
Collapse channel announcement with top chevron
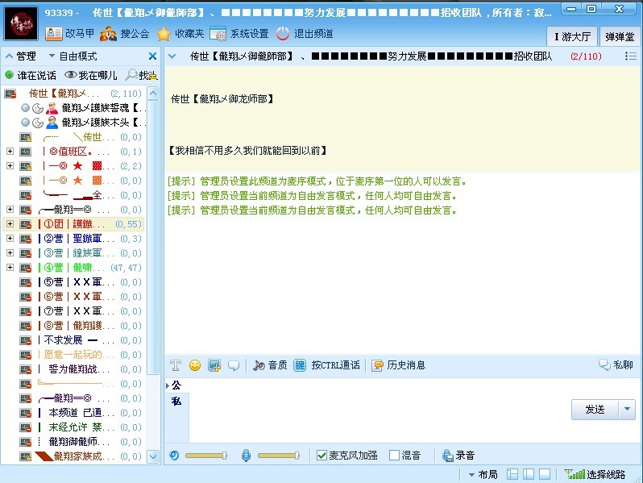click(x=172, y=56)
